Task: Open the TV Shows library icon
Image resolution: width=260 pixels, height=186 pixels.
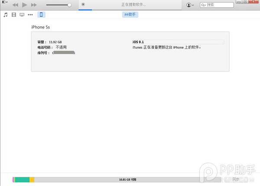Action: click(22, 15)
